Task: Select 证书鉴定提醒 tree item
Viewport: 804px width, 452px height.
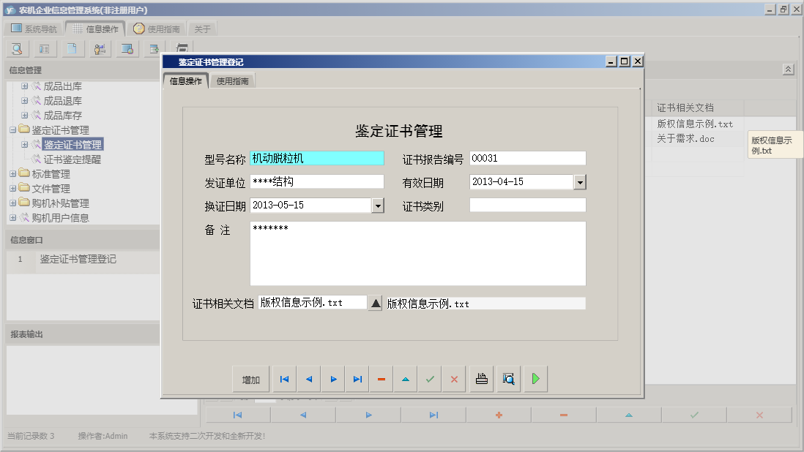Action: [72, 159]
